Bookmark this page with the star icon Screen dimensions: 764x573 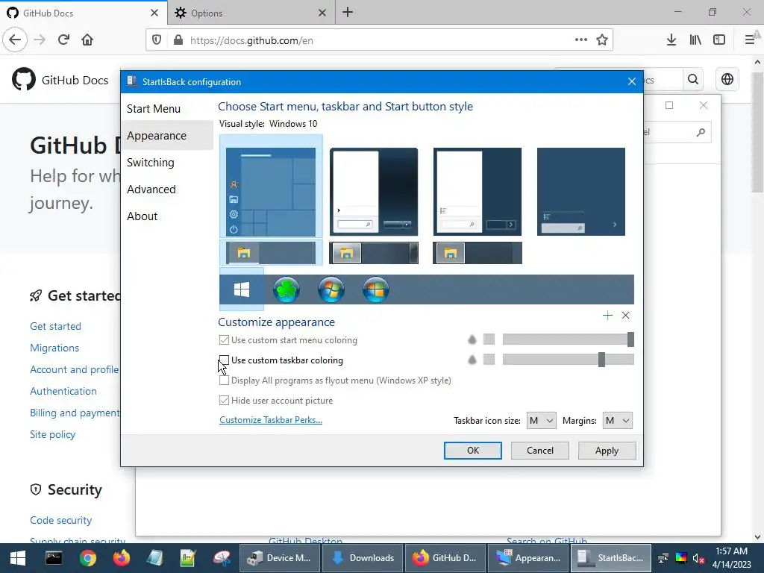click(x=602, y=40)
